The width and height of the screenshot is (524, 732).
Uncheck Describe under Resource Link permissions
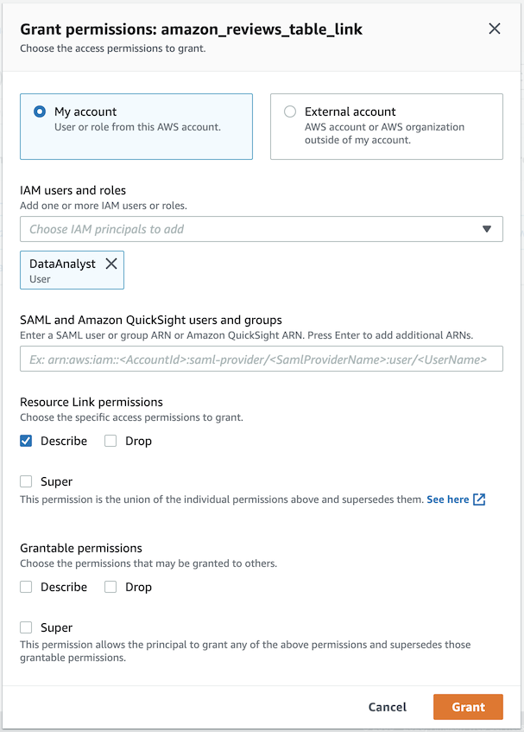pos(27,441)
